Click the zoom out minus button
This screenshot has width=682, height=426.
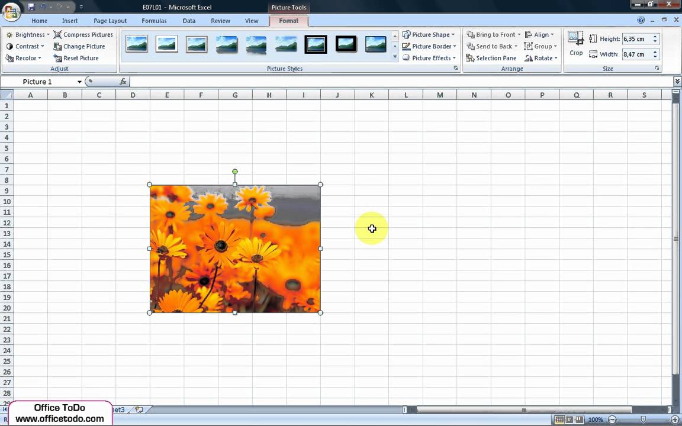(612, 419)
